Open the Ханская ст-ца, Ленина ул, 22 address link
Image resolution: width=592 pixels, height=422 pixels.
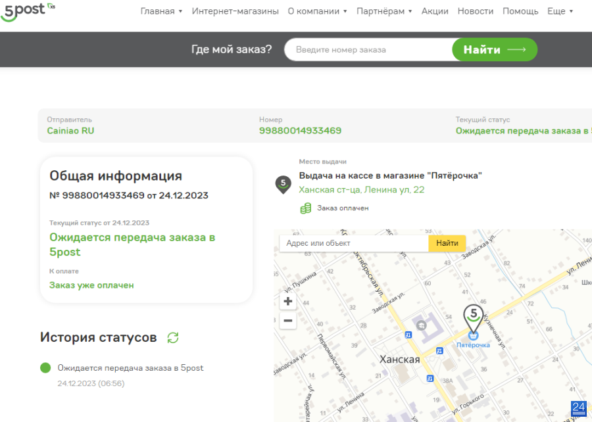[362, 190]
